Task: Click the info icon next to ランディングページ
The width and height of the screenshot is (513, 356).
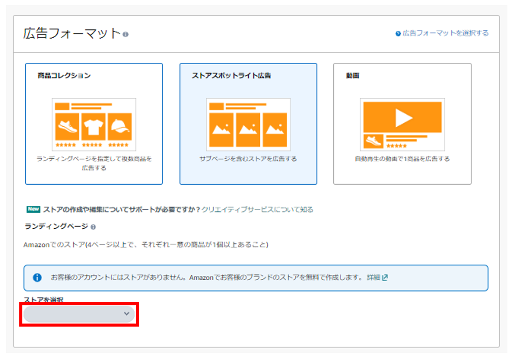Action: [x=93, y=227]
